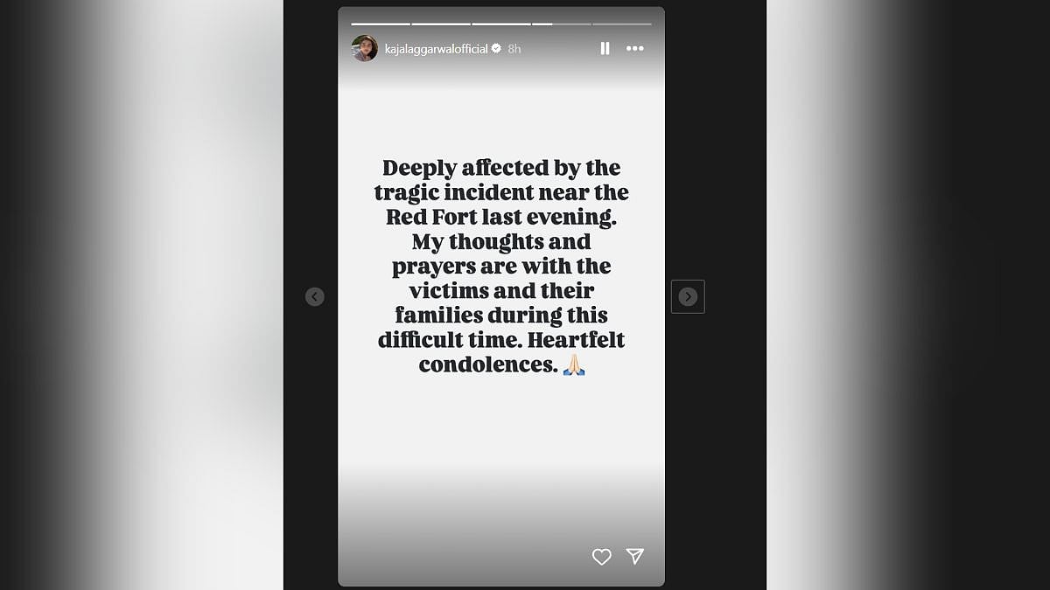Viewport: 1050px width, 590px height.
Task: Jump to the last story progress segment
Action: 621,24
